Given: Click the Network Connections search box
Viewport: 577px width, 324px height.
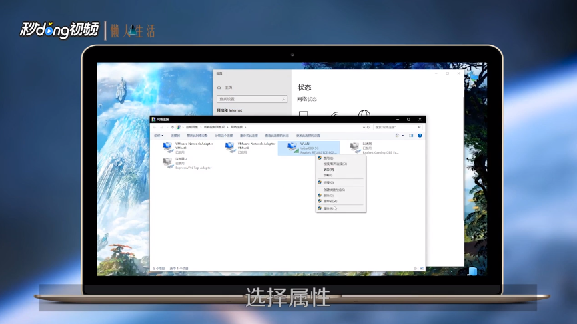Looking at the screenshot, I should [x=398, y=127].
